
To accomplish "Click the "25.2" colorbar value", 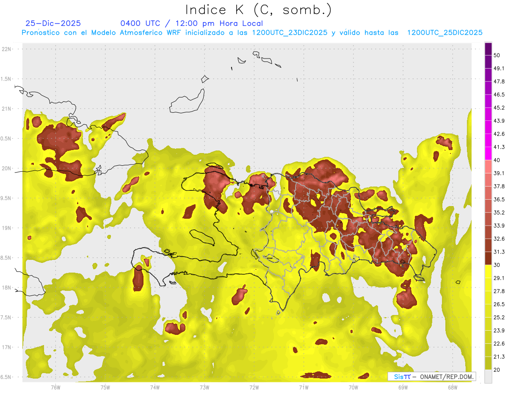I will coord(499,318).
